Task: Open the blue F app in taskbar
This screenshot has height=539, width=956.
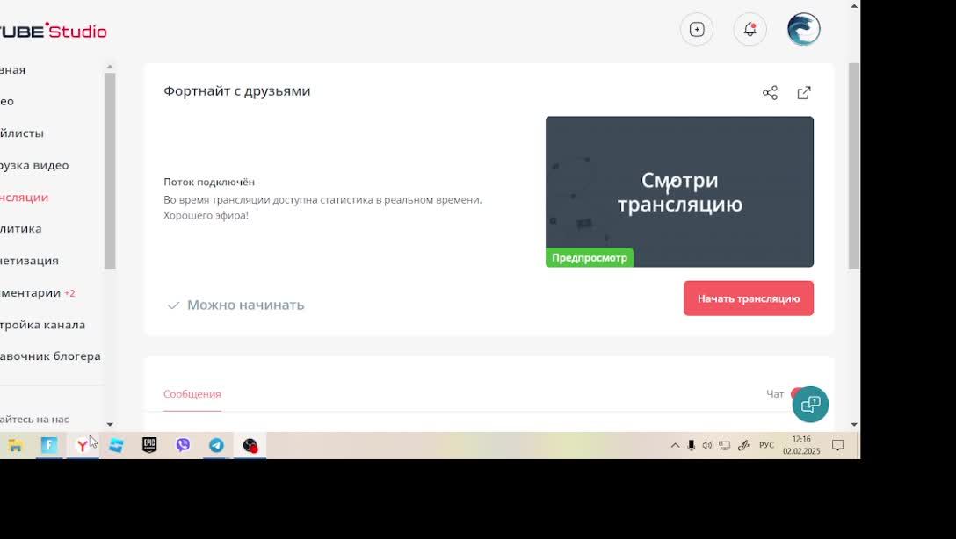Action: tap(49, 446)
